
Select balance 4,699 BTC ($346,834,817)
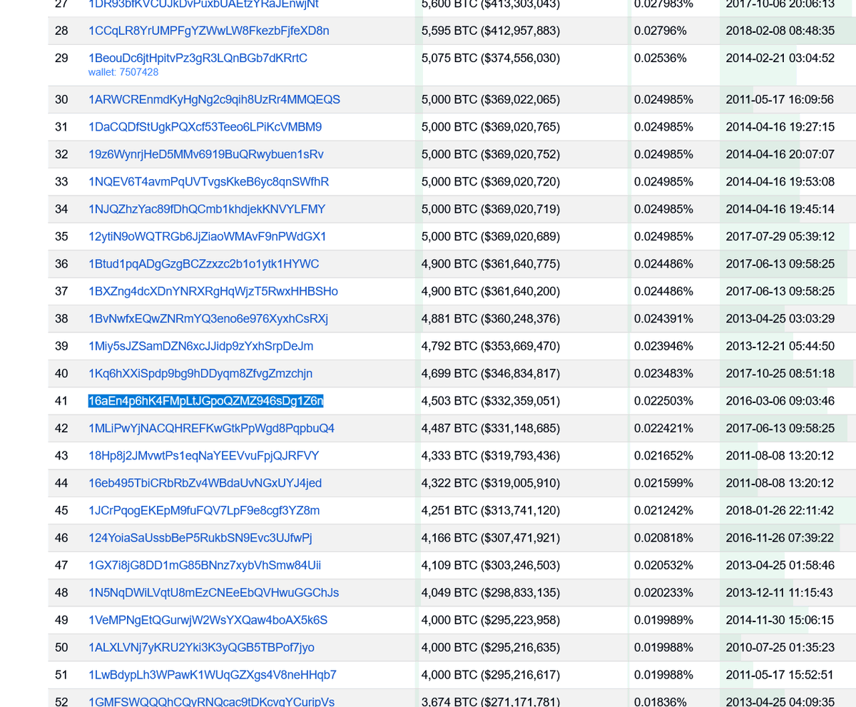[491, 373]
